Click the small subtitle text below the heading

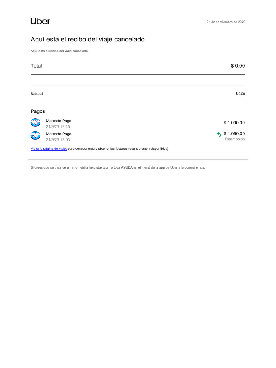[x=60, y=51]
